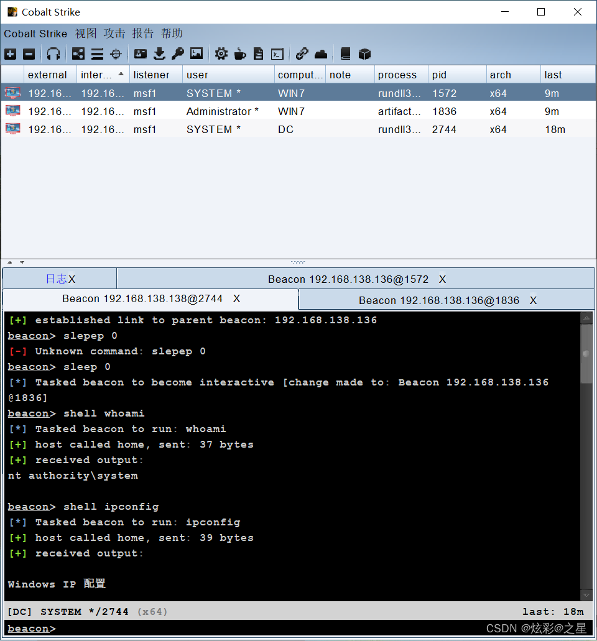Click console line 'nt authority\system'
The image size is (597, 641).
coord(73,476)
